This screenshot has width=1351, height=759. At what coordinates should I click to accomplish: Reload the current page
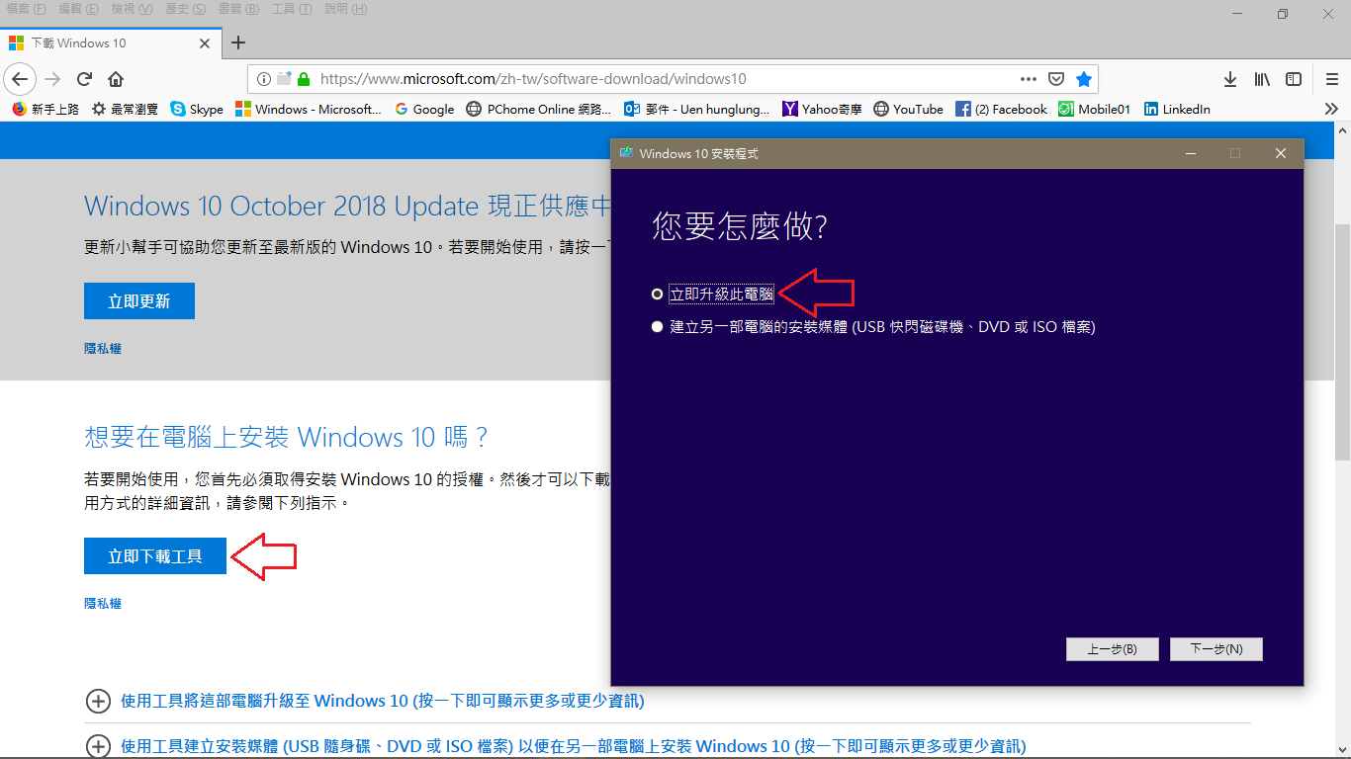pos(85,79)
